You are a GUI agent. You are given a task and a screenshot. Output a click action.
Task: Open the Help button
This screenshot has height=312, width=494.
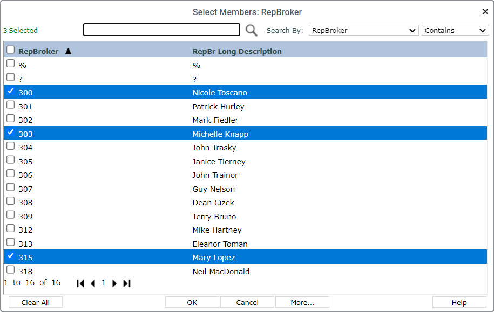[x=459, y=302]
